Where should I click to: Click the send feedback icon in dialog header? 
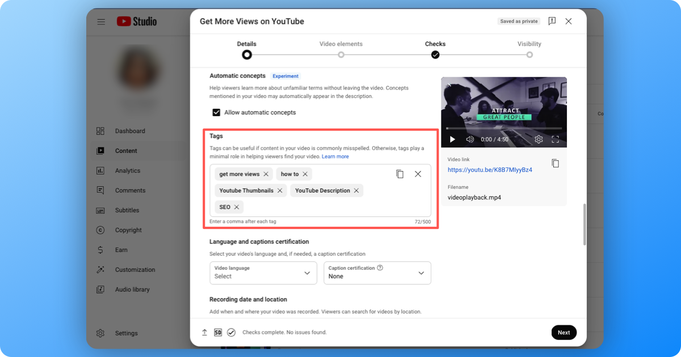pyautogui.click(x=552, y=21)
